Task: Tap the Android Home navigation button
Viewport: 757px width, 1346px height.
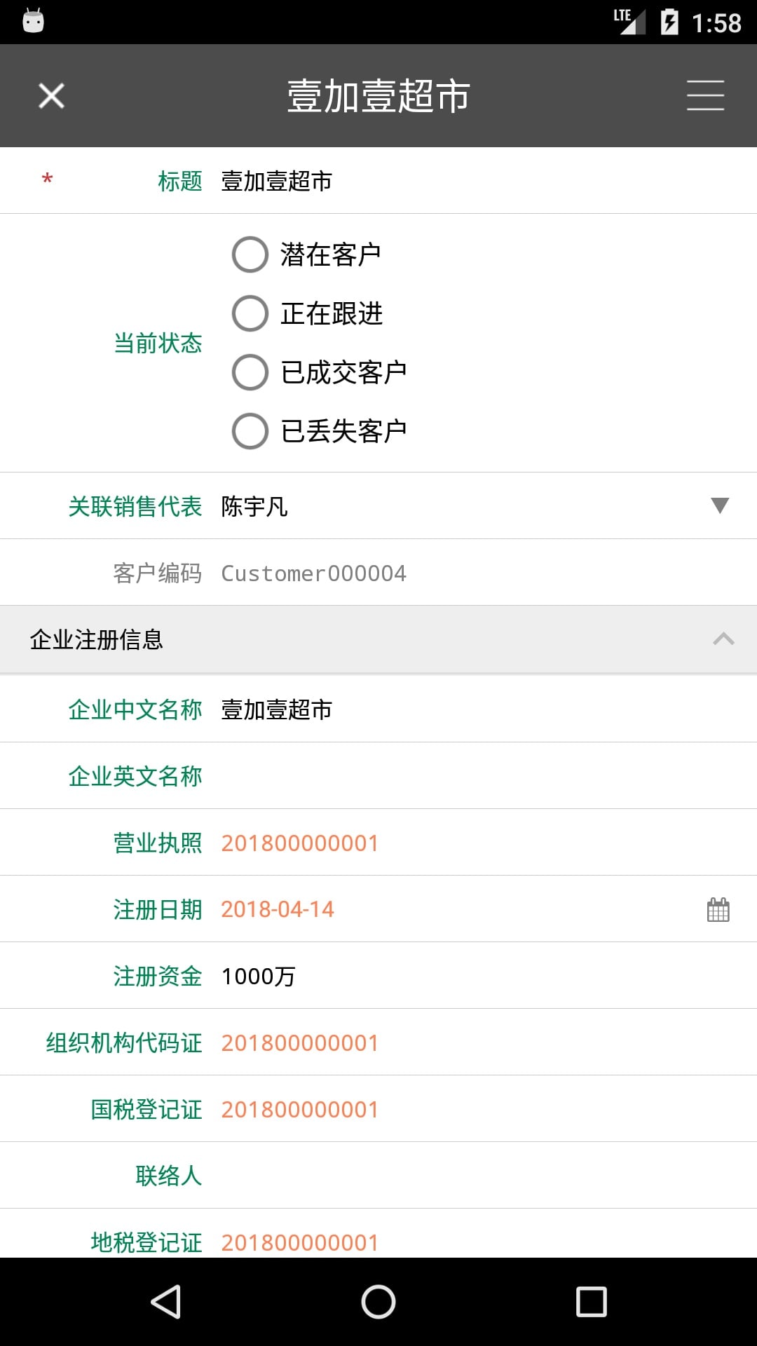Action: tap(378, 1302)
